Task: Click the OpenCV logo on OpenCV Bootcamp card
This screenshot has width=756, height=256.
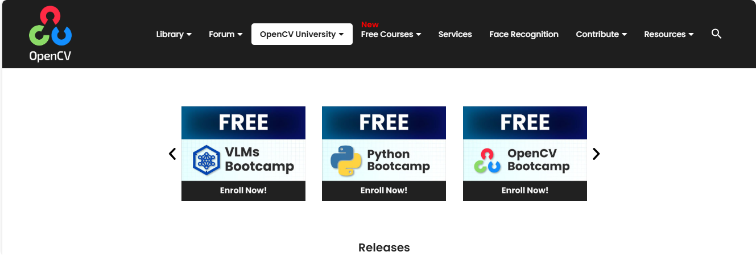Action: (488, 160)
